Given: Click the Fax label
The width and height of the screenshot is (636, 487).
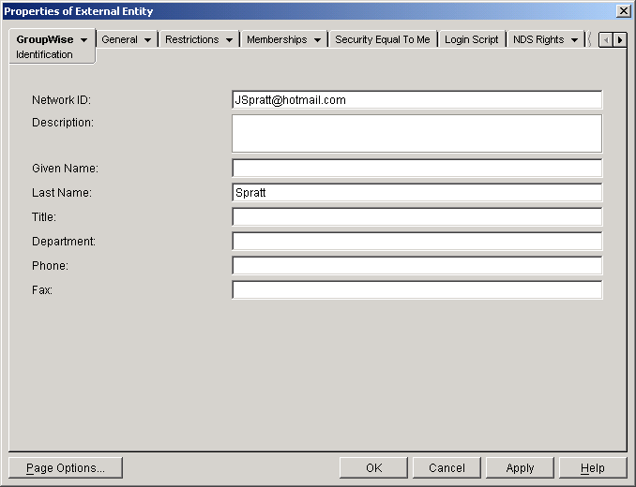Looking at the screenshot, I should (x=42, y=289).
